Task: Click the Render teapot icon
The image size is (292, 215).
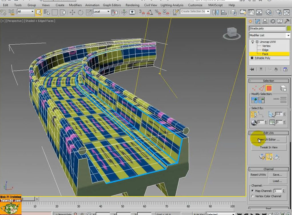Action: pos(287,13)
